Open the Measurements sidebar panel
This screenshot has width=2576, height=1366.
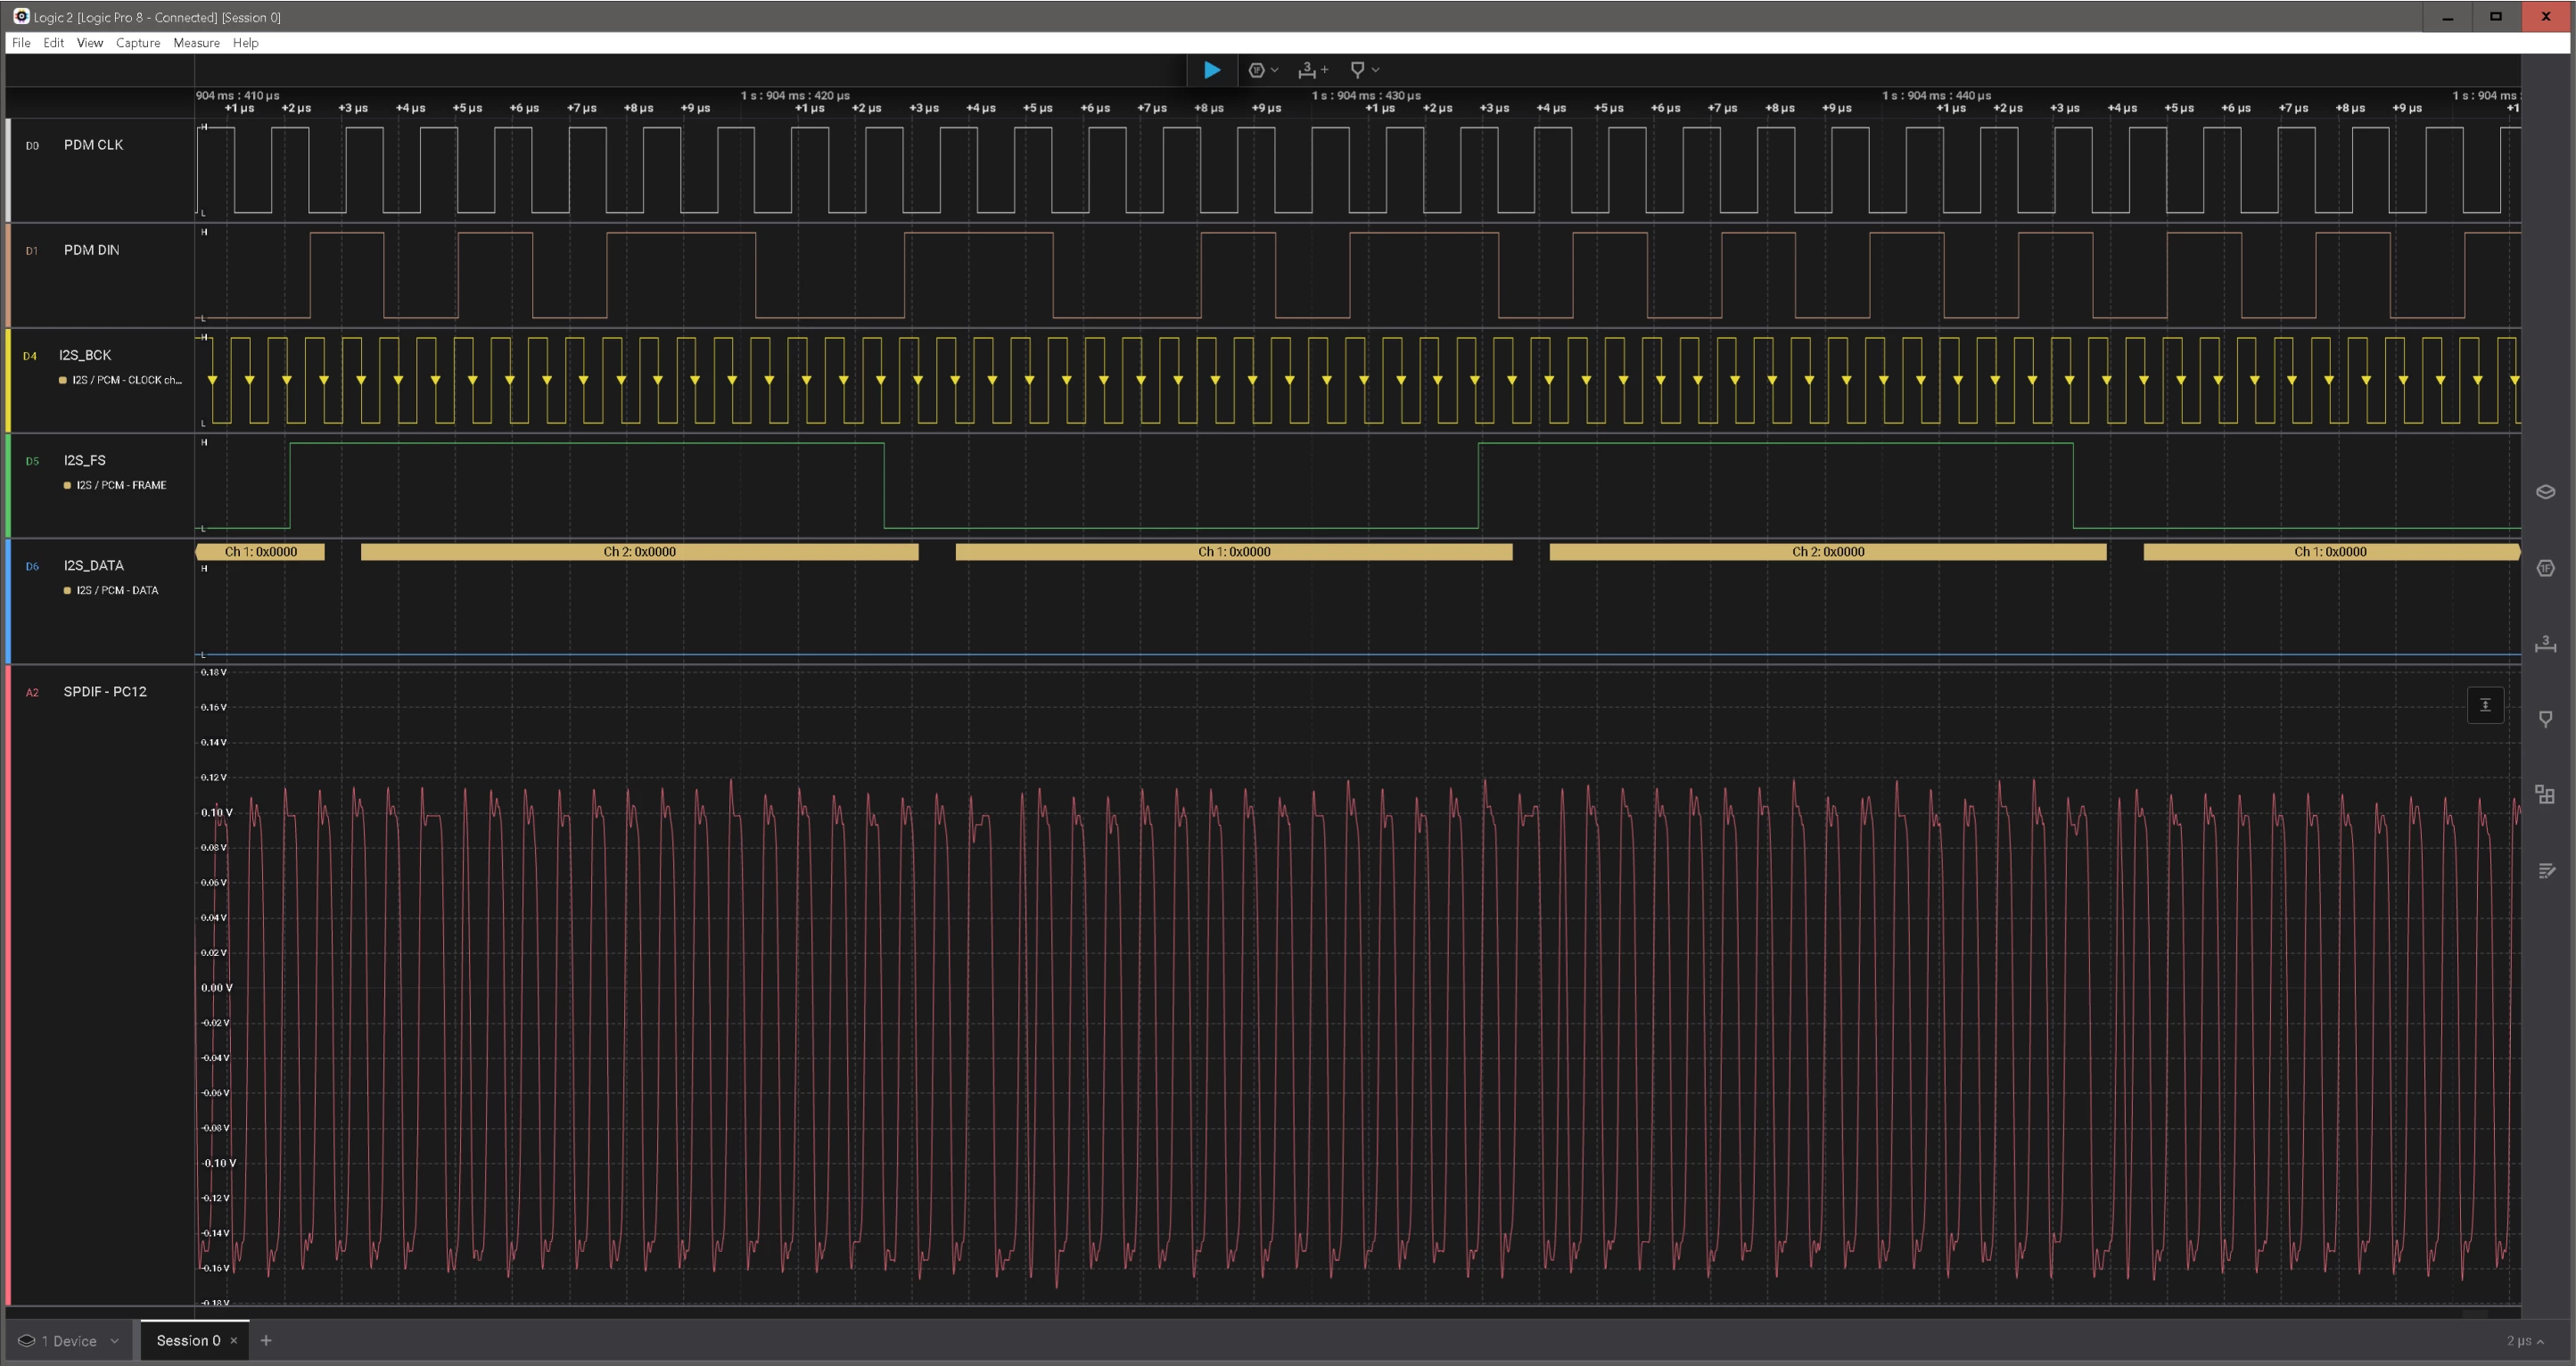2545,644
